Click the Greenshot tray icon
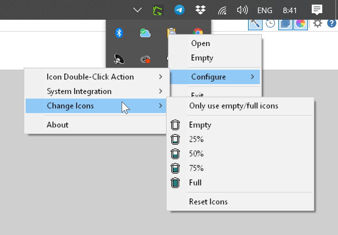The width and height of the screenshot is (338, 235). [x=158, y=10]
